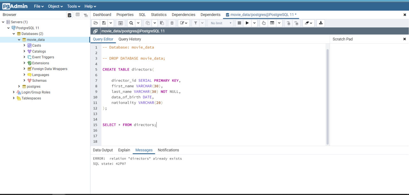Expand the Login/Group Roles node

(14, 92)
